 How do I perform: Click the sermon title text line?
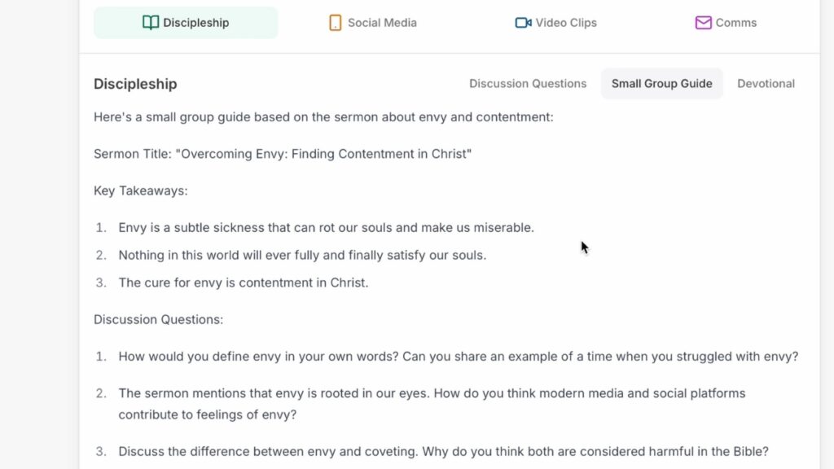pyautogui.click(x=282, y=153)
